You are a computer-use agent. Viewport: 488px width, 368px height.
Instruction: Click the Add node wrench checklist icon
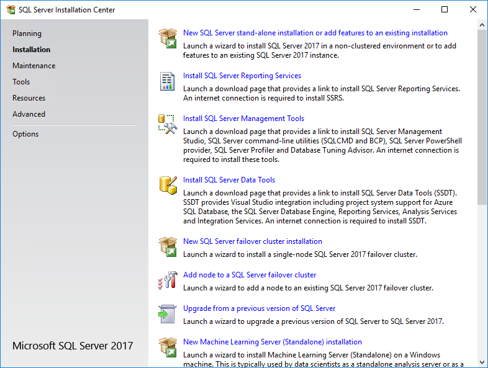[x=168, y=280]
